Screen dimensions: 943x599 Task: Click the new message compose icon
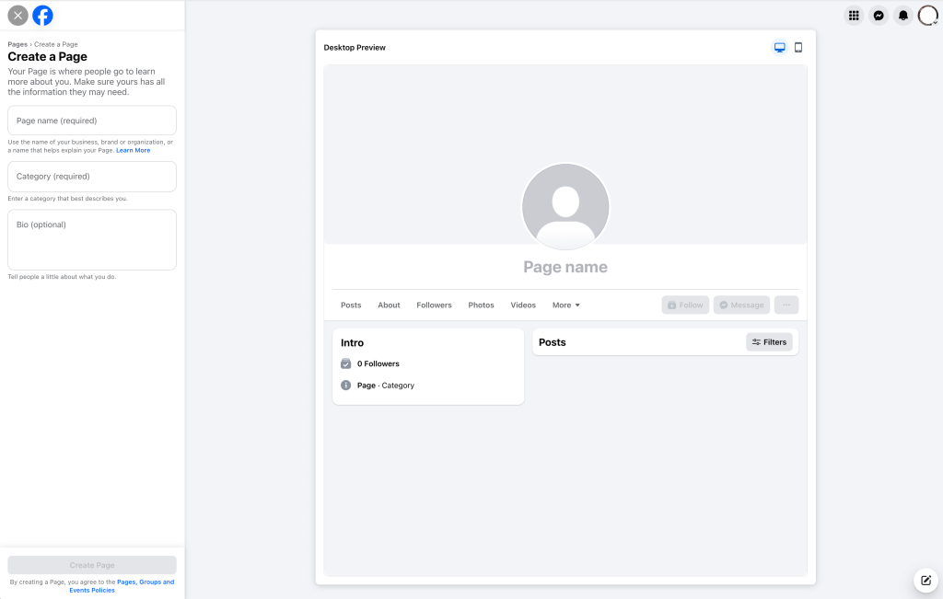click(x=926, y=581)
